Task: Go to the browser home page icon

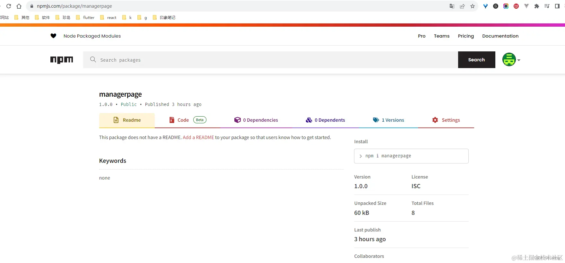Action: (19, 6)
